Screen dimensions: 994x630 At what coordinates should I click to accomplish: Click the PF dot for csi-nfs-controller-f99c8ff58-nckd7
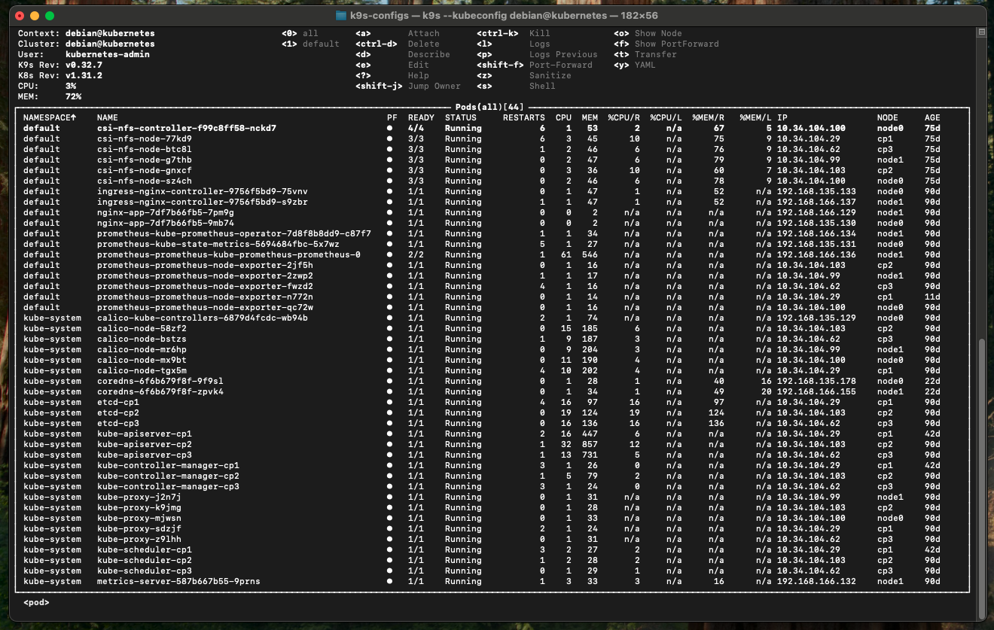tap(389, 129)
